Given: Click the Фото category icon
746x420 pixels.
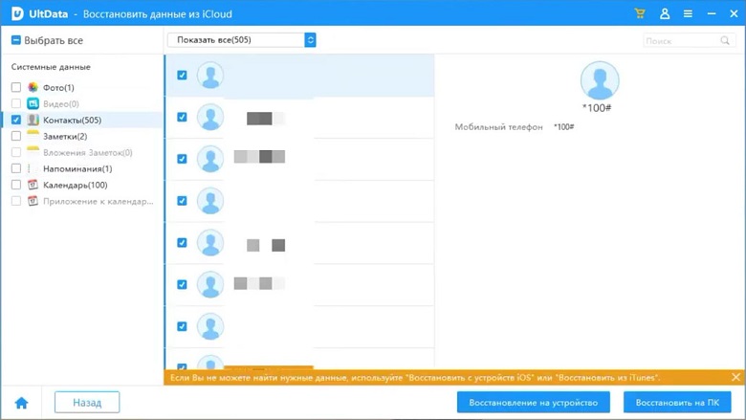Looking at the screenshot, I should click(33, 87).
